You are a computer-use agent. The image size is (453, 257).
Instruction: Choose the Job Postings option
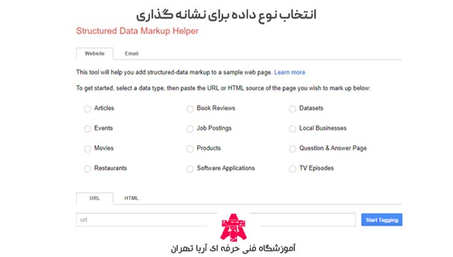click(x=190, y=128)
